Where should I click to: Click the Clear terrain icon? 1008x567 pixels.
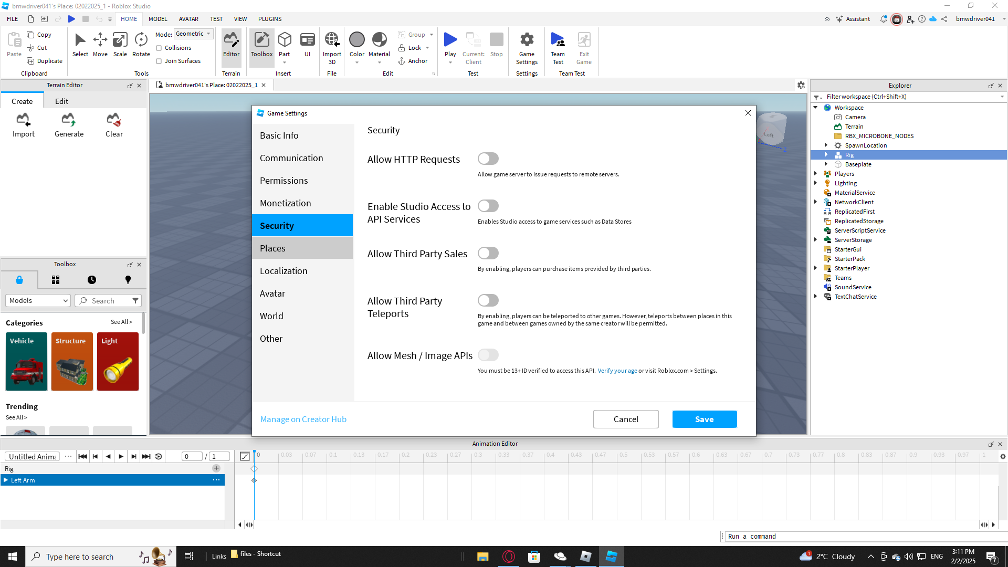[x=114, y=120]
